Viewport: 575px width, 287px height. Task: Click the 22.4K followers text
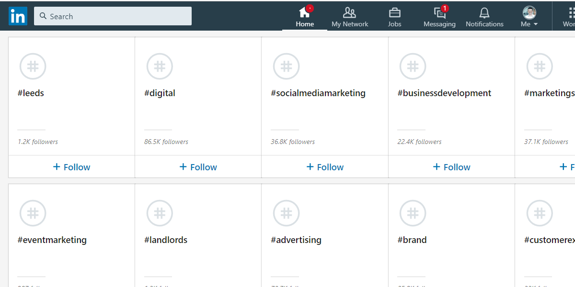coord(420,142)
